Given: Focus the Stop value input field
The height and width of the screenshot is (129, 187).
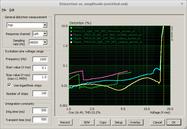Looking at the screenshot, I should [x=40, y=77].
